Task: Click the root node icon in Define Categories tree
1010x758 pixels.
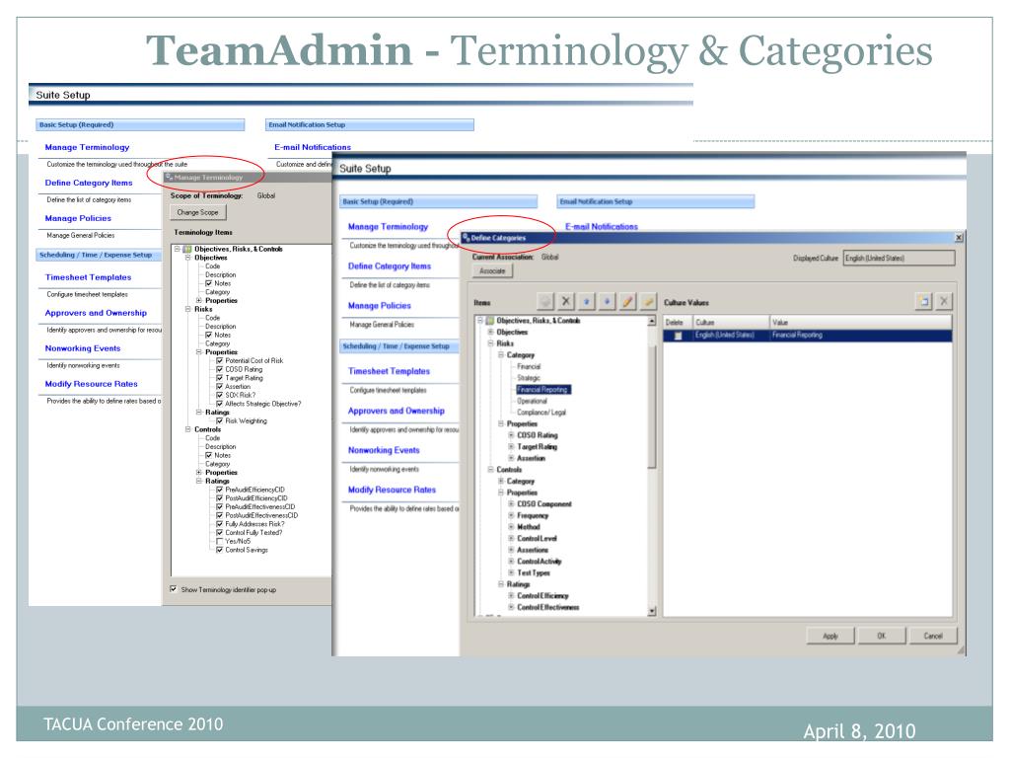Action: coord(489,321)
